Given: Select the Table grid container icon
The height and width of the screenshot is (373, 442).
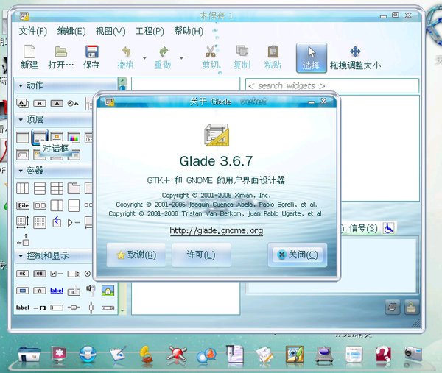Looking at the screenshot, I should pyautogui.click(x=57, y=188).
